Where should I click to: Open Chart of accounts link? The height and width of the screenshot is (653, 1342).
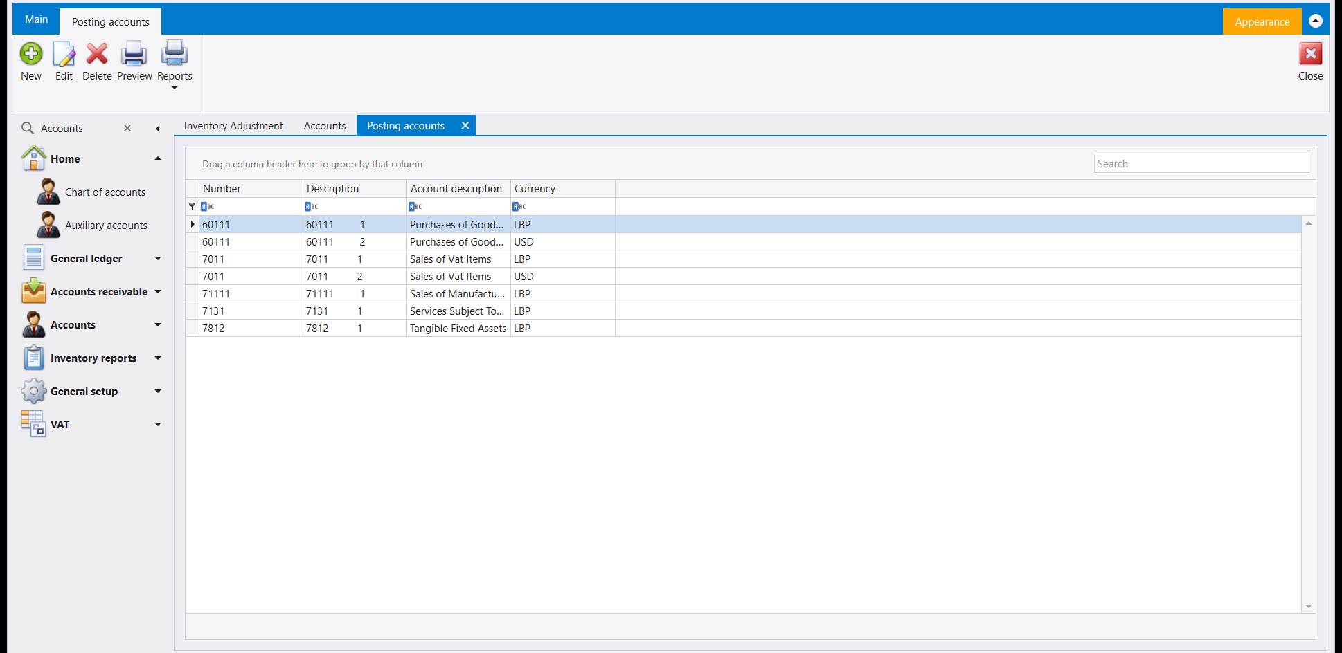[x=105, y=192]
